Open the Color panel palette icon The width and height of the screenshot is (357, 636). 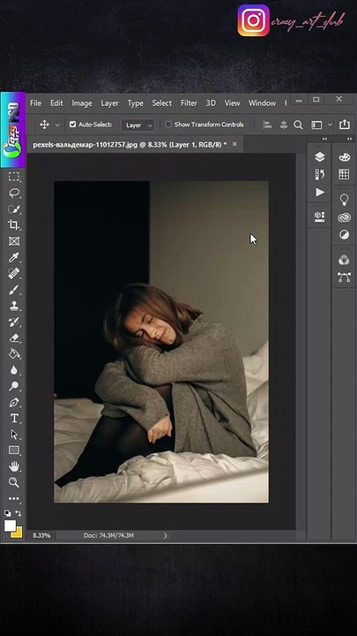click(x=344, y=157)
